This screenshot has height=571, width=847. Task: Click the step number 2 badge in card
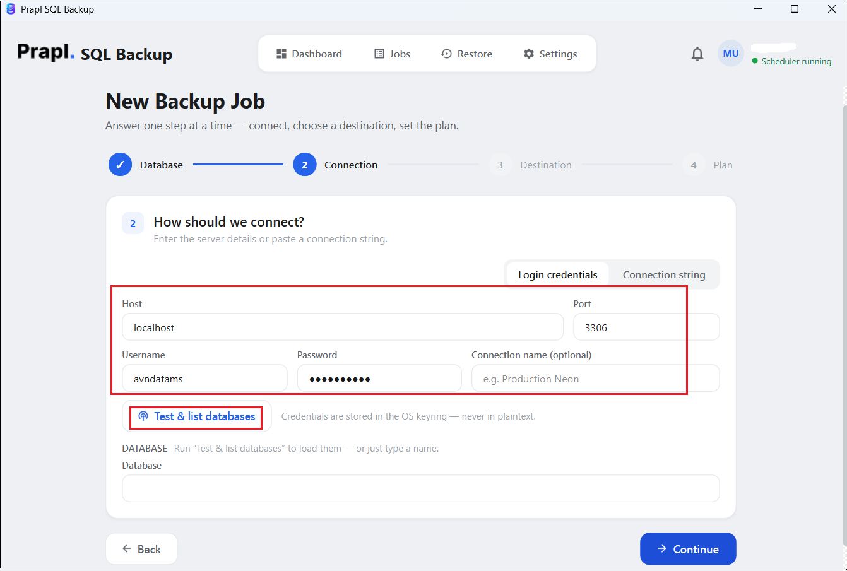133,223
